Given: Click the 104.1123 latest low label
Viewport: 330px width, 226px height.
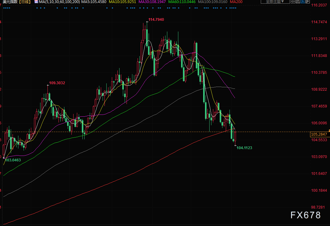Looking at the screenshot, I should click(244, 148).
